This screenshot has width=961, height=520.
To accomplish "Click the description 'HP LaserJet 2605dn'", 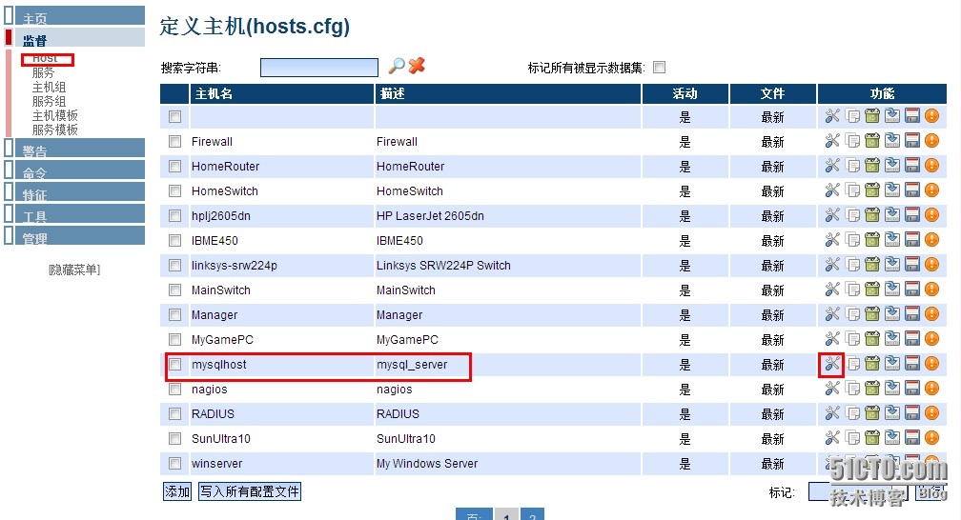I will click(430, 215).
